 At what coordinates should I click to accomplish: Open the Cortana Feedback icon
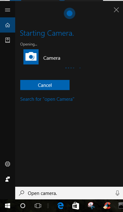(8, 179)
